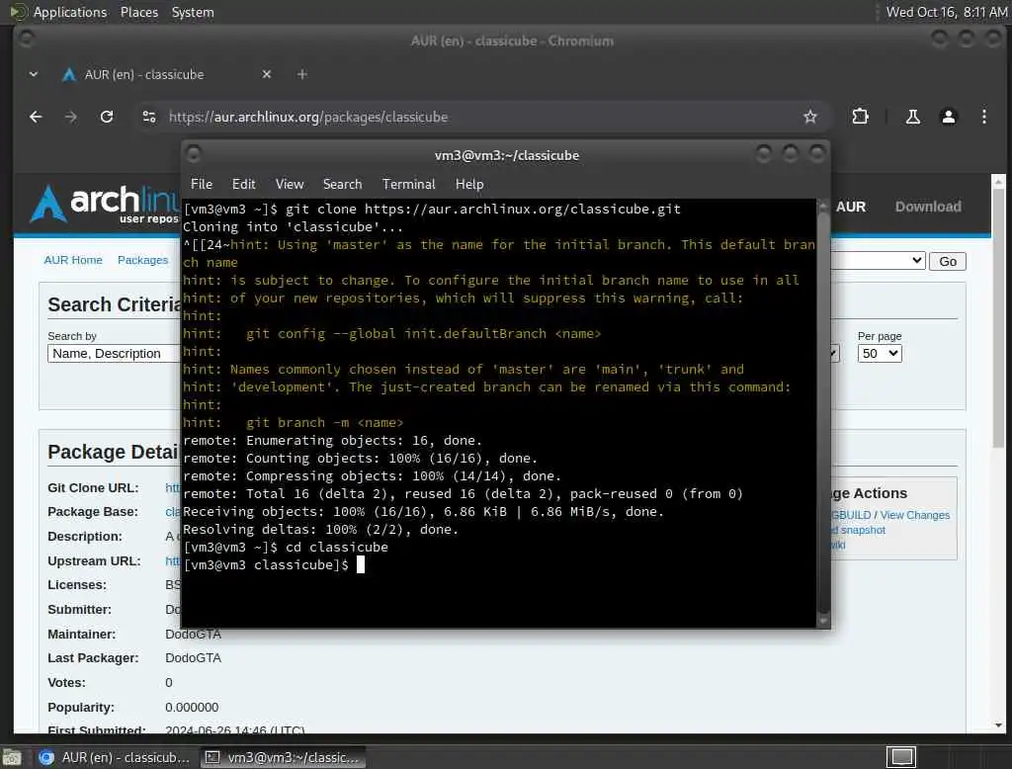Viewport: 1012px width, 769px height.
Task: Click the Chromium forward arrow
Action: click(71, 117)
